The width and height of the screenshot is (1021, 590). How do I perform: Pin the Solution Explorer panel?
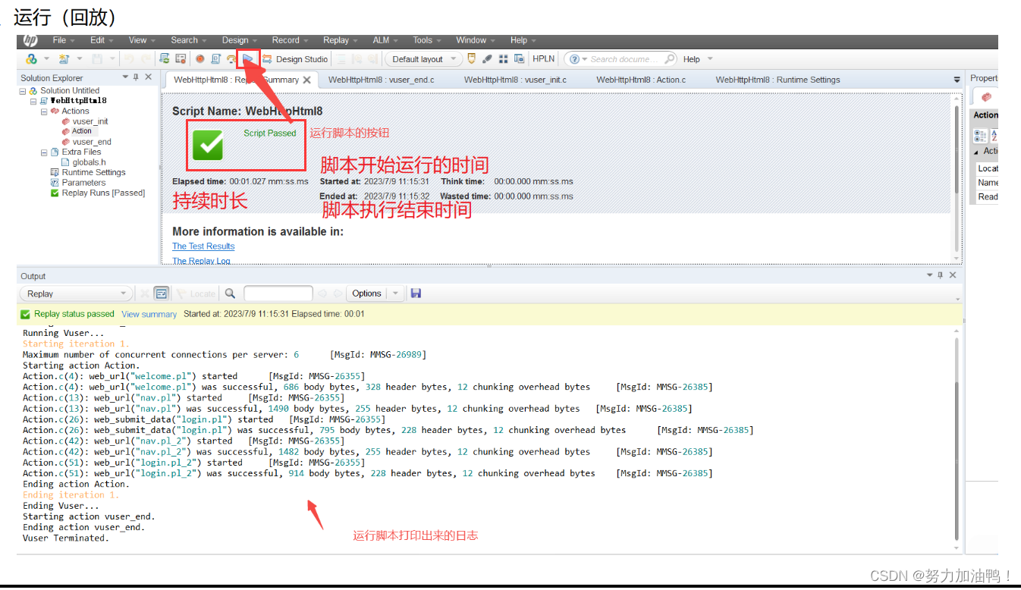point(136,77)
